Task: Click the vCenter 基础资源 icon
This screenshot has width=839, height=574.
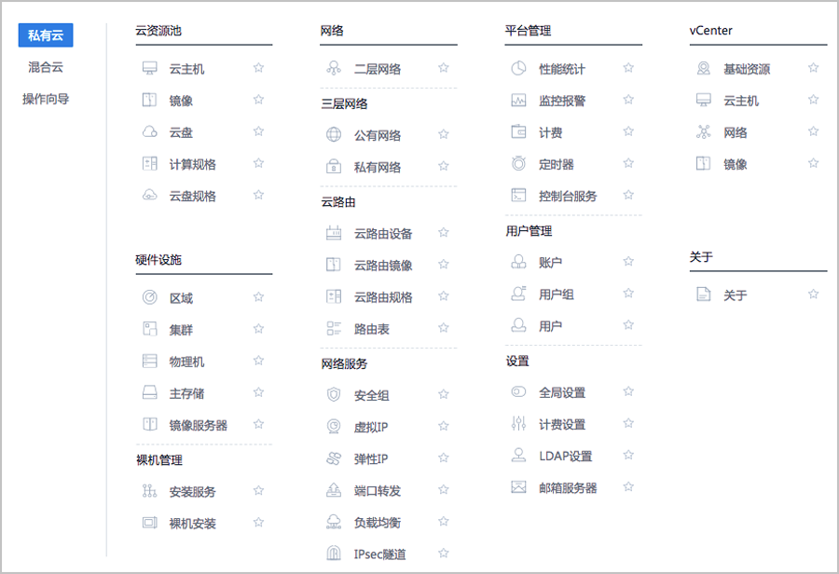Action: (704, 68)
